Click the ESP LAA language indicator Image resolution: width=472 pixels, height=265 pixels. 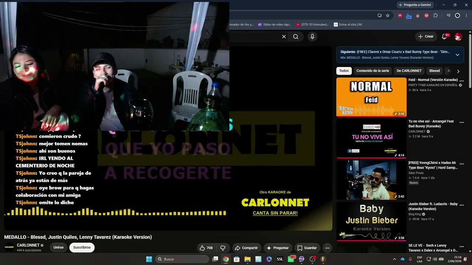tap(420, 259)
